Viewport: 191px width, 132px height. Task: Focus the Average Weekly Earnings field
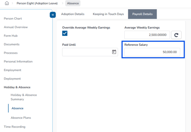pyautogui.click(x=147, y=35)
